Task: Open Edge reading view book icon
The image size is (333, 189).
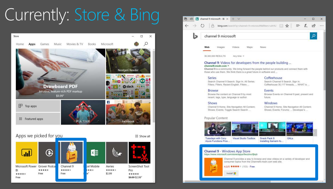Action: 281,26
